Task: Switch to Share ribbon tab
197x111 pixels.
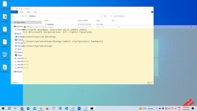Action: tap(29, 12)
